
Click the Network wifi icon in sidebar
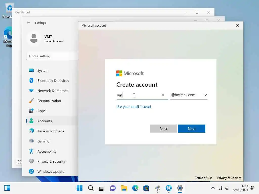click(x=31, y=91)
